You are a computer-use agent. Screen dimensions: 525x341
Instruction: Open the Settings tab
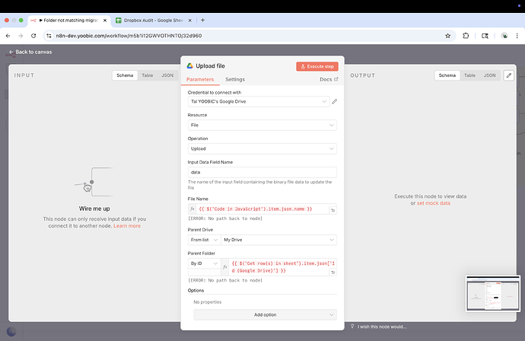[235, 79]
